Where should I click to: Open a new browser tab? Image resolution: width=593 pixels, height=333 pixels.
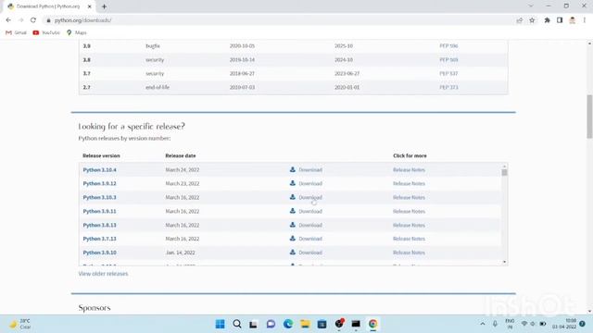[104, 6]
